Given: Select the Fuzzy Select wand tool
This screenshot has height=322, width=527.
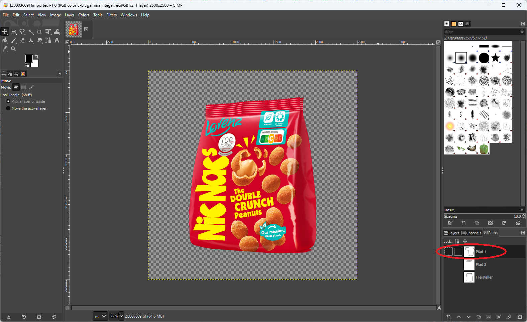Looking at the screenshot, I should pyautogui.click(x=31, y=31).
